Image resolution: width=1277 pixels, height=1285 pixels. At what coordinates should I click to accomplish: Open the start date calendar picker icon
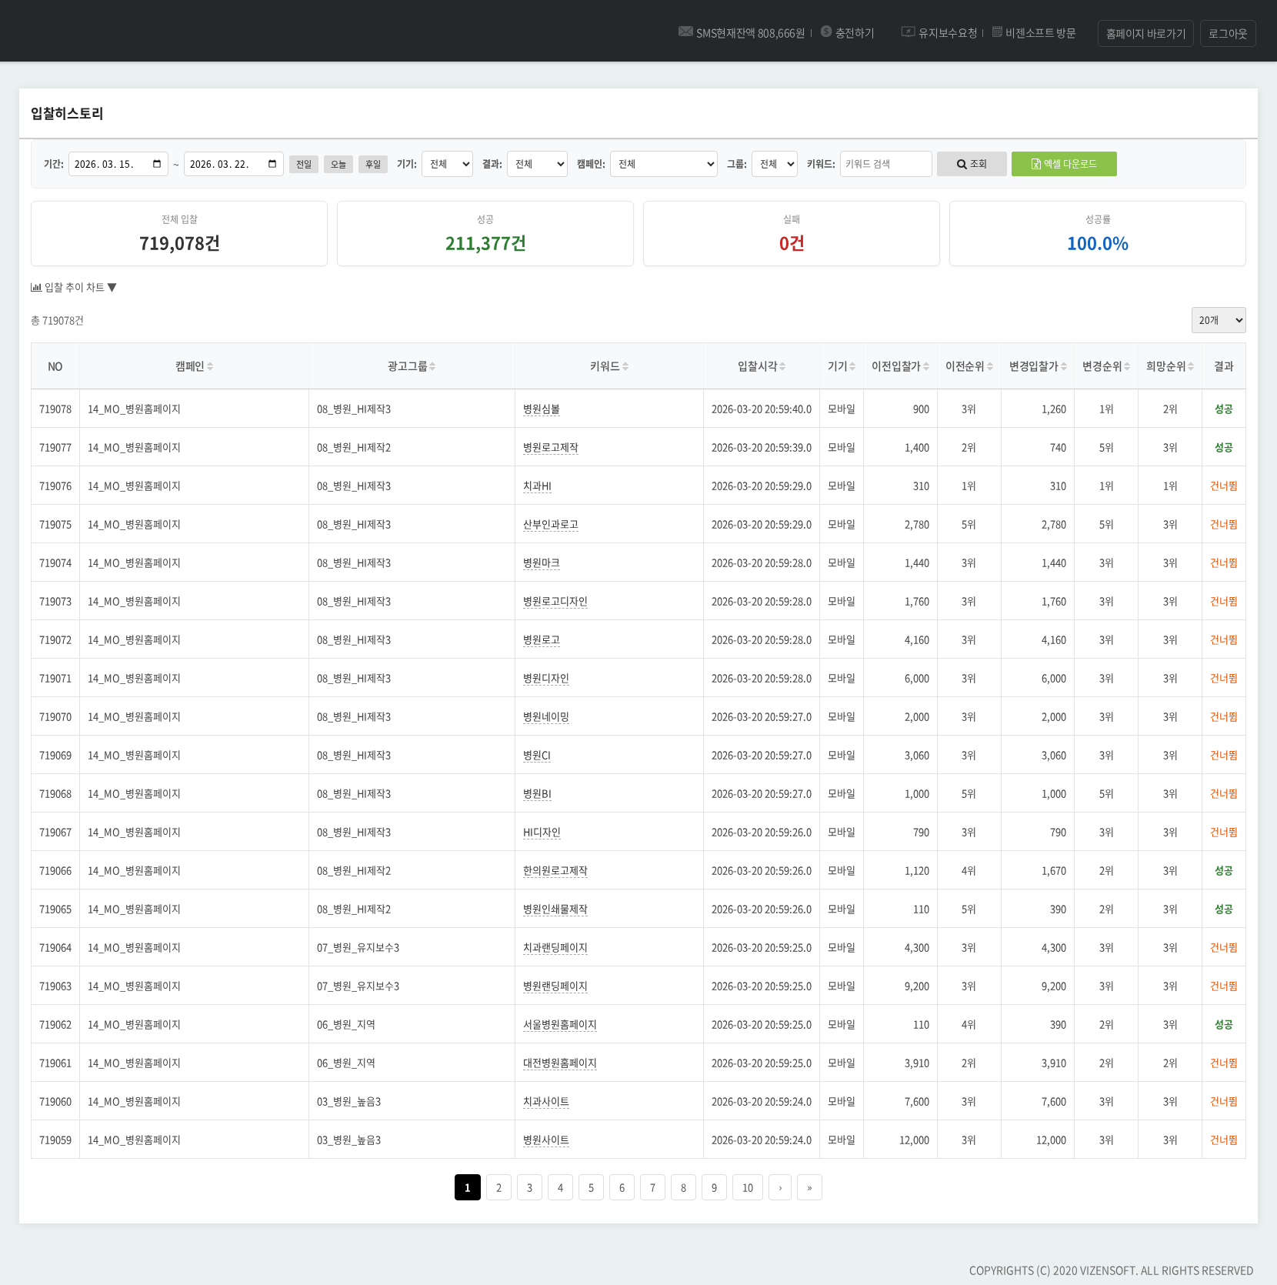point(157,164)
